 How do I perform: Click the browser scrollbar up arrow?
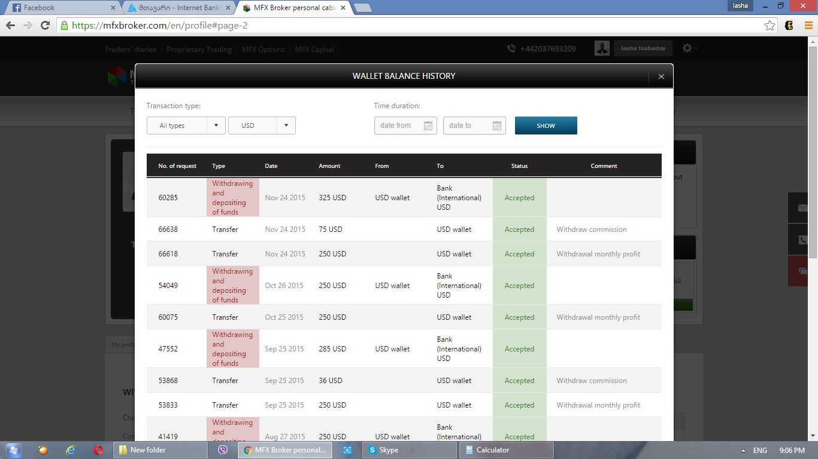pyautogui.click(x=813, y=41)
